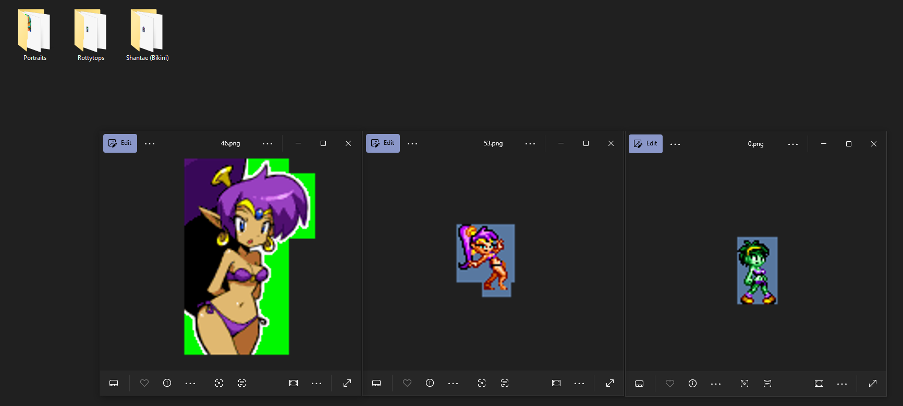Image resolution: width=903 pixels, height=406 pixels.
Task: Open the ellipsis menu right of the 53.png title
Action: click(x=530, y=143)
